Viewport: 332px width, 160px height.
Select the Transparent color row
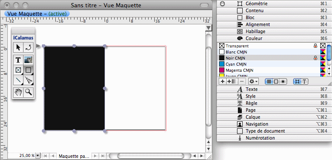coord(272,46)
